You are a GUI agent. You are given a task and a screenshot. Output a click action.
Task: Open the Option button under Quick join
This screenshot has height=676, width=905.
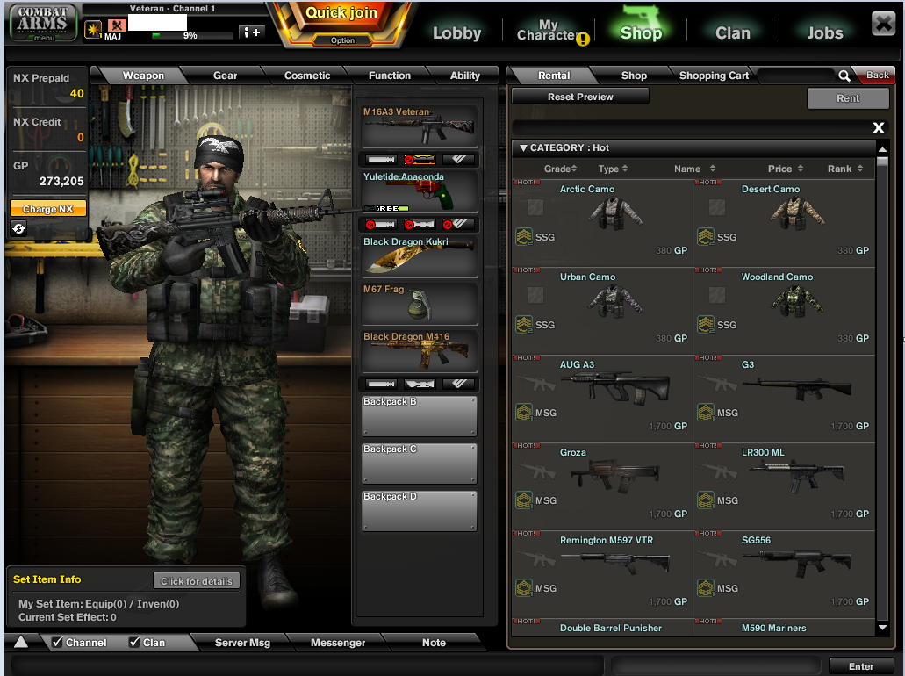[342, 40]
